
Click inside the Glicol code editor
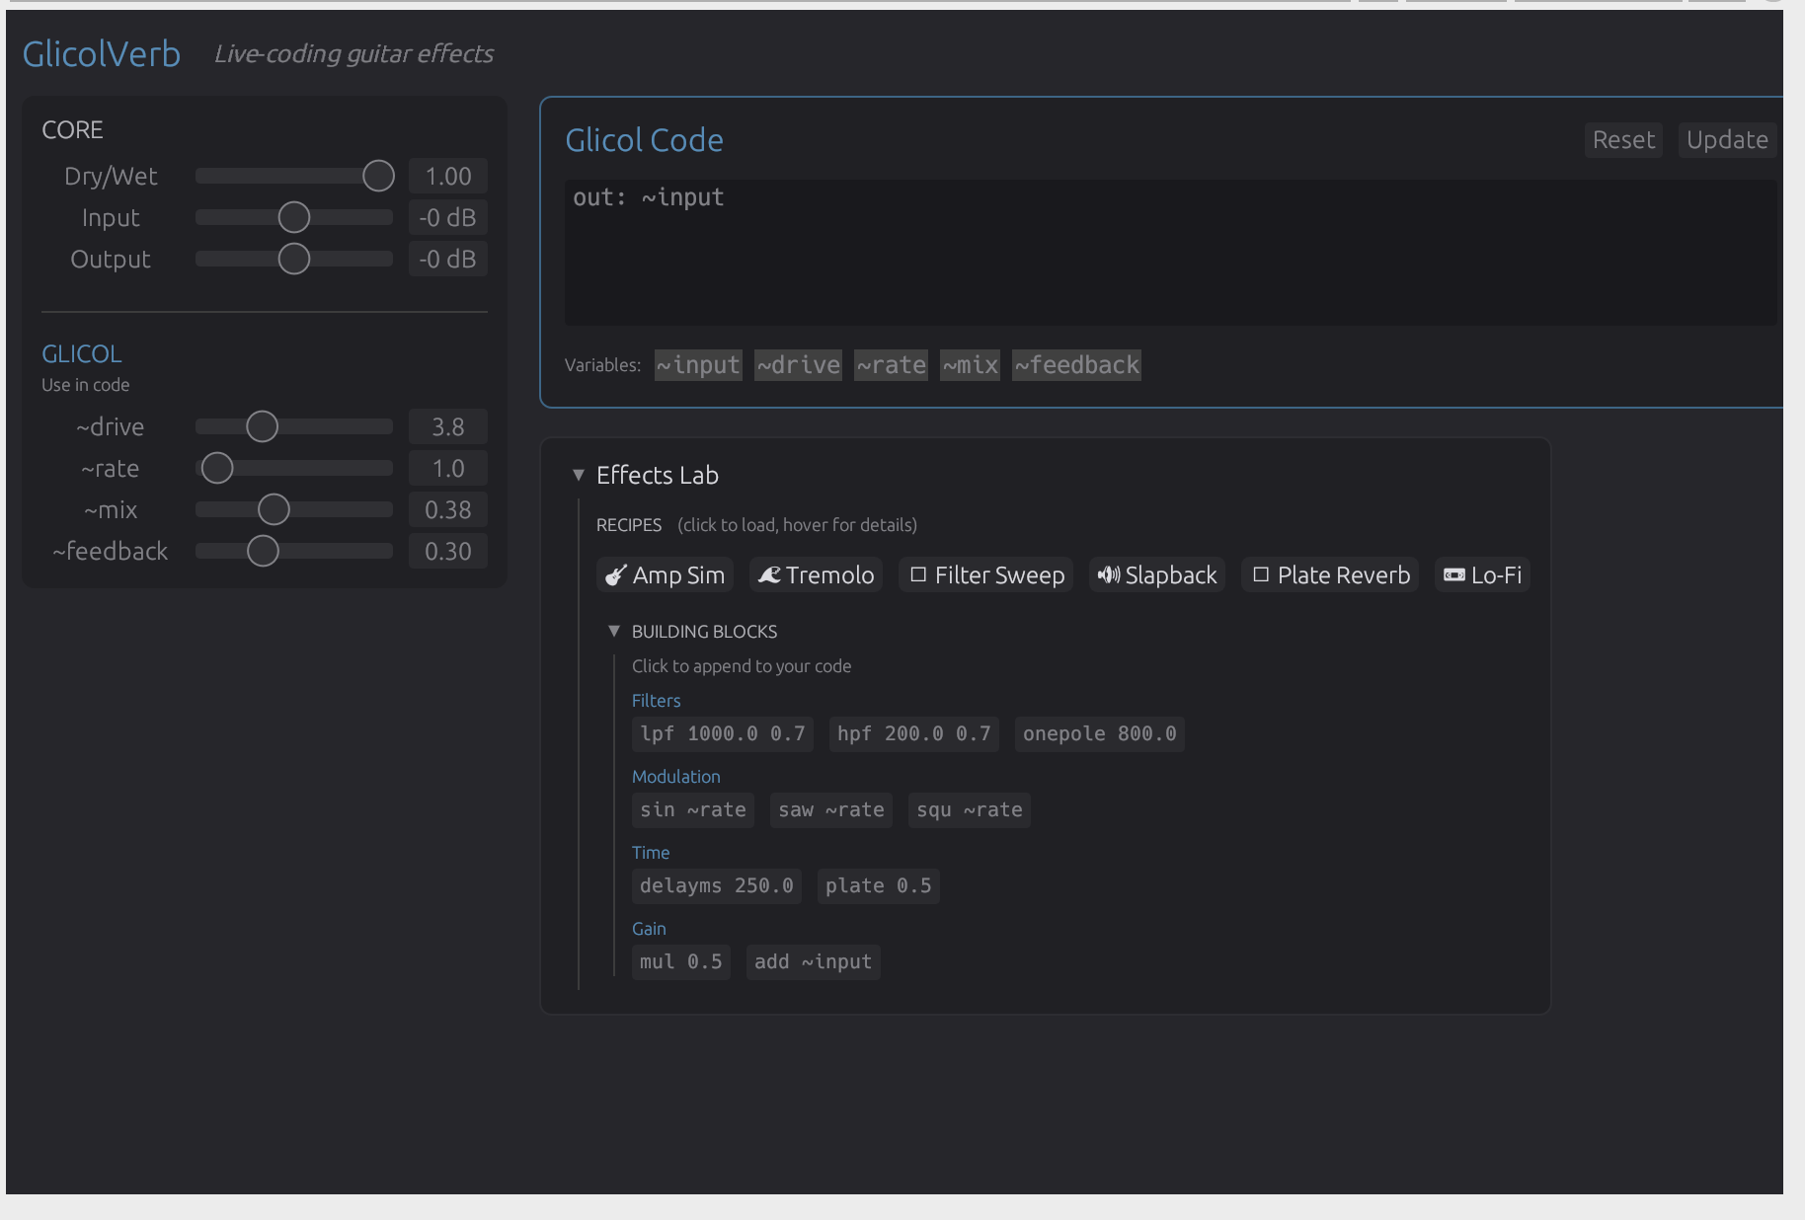point(1171,253)
